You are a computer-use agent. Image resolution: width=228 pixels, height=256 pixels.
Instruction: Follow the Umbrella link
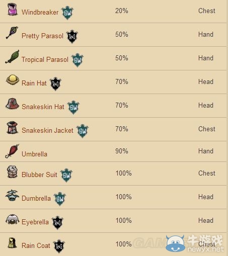point(34,154)
